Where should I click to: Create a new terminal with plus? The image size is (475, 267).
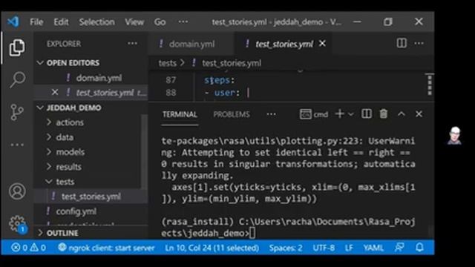[340, 113]
